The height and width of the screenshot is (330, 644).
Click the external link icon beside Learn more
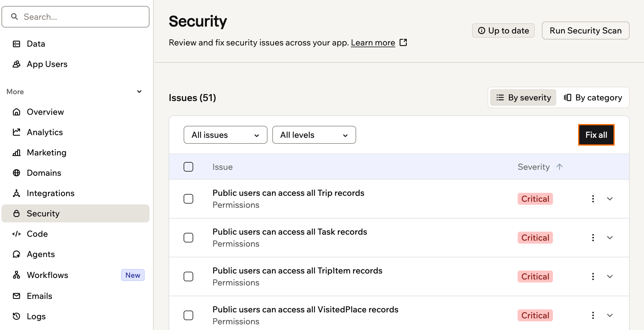click(x=403, y=42)
